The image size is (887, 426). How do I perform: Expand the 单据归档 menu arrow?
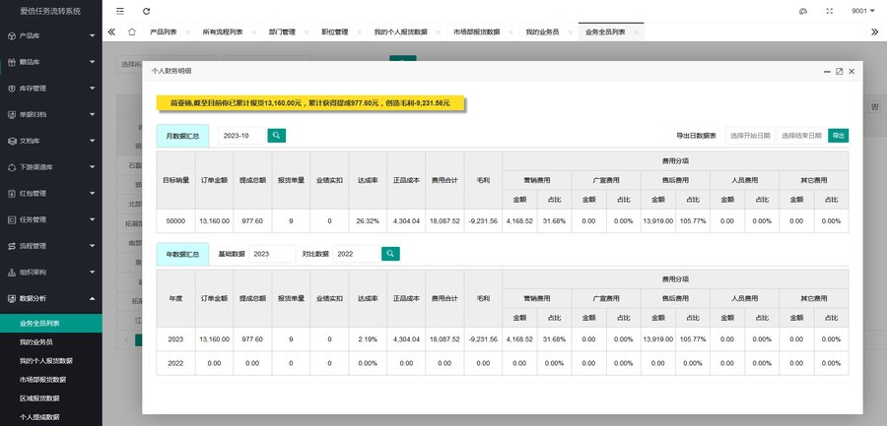(93, 115)
